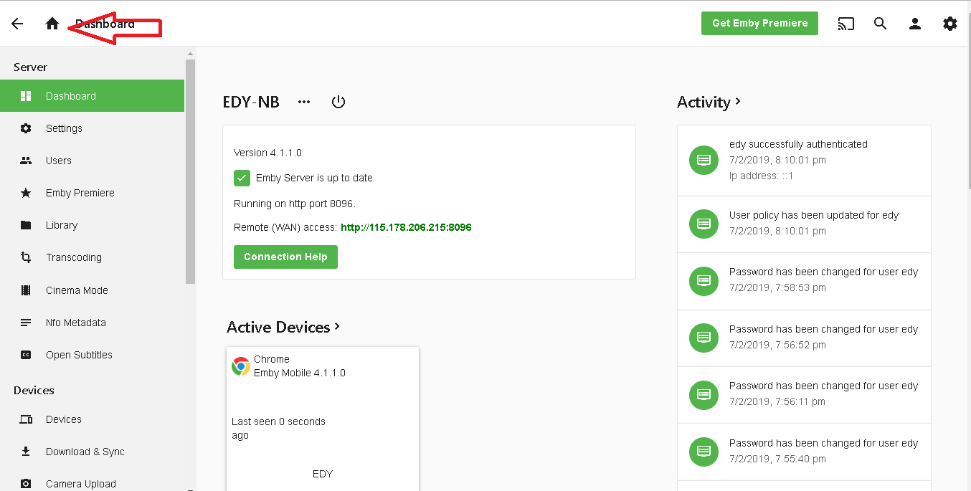The width and height of the screenshot is (971, 491).
Task: Click the Chrome Emby Mobile device card
Action: pyautogui.click(x=323, y=419)
